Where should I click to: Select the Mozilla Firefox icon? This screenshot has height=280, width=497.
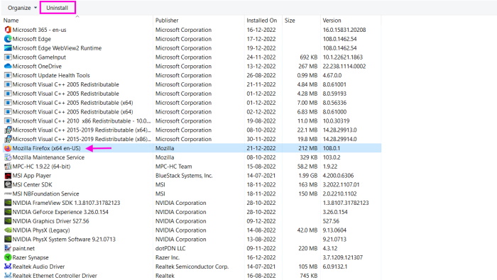tap(8, 148)
